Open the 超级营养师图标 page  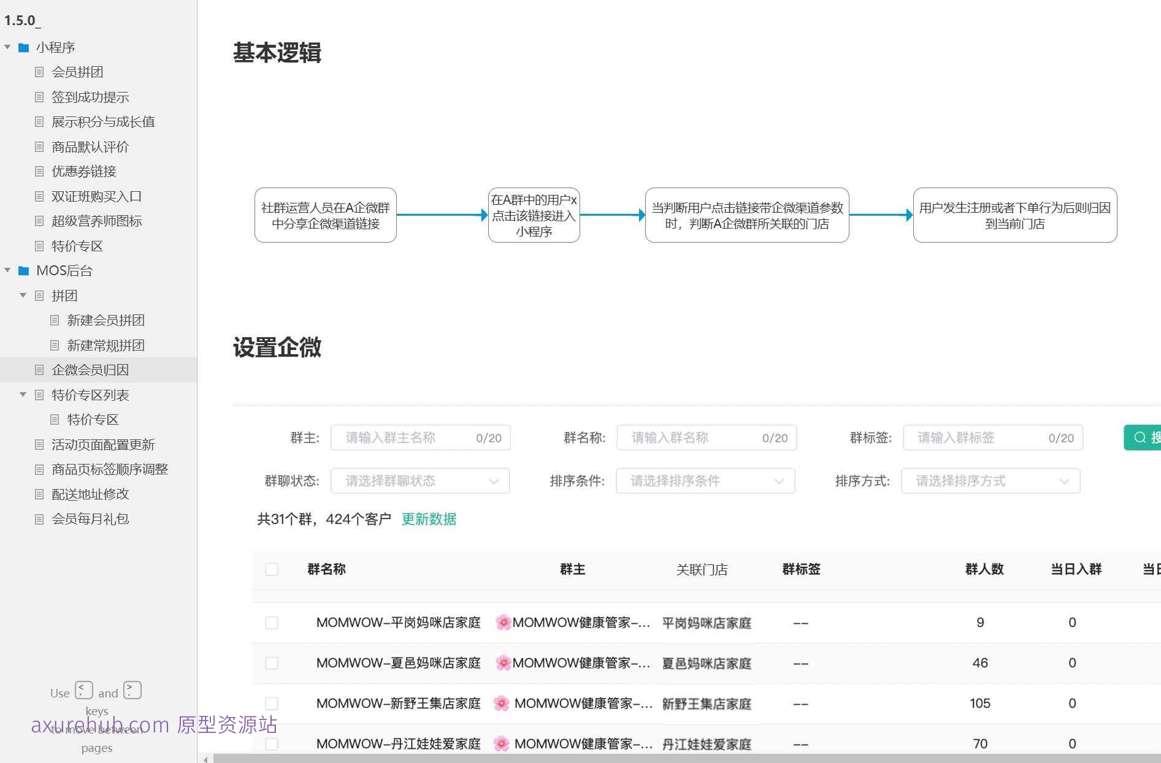click(x=96, y=221)
